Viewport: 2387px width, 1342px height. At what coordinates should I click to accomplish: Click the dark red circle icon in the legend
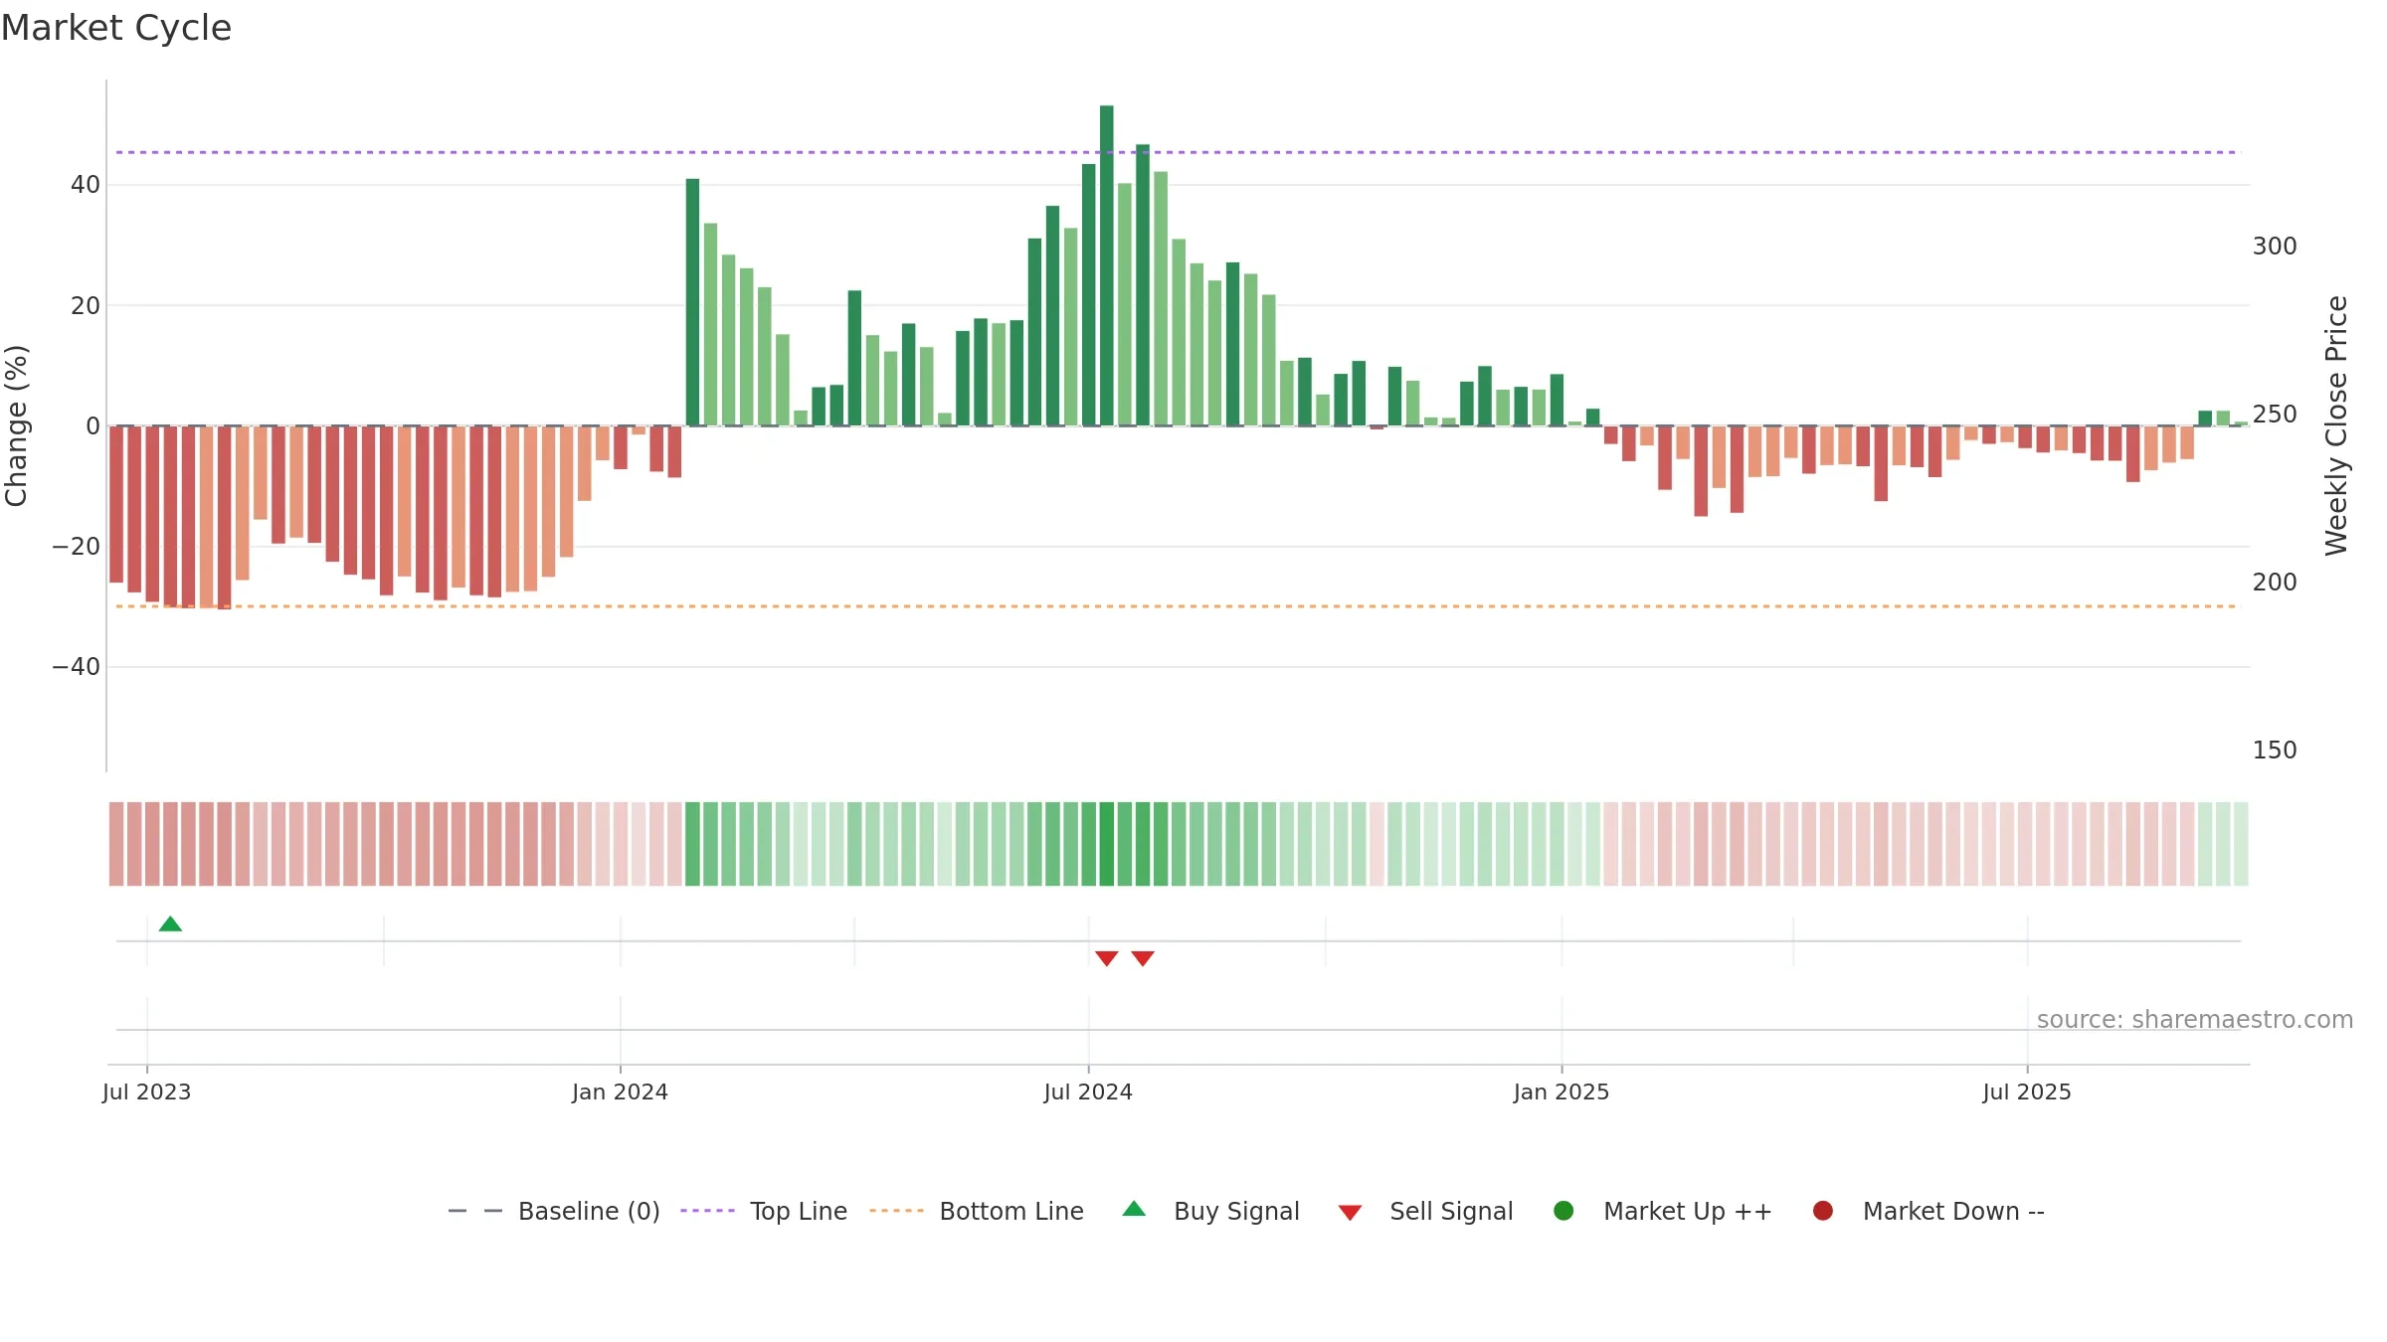(x=1823, y=1211)
